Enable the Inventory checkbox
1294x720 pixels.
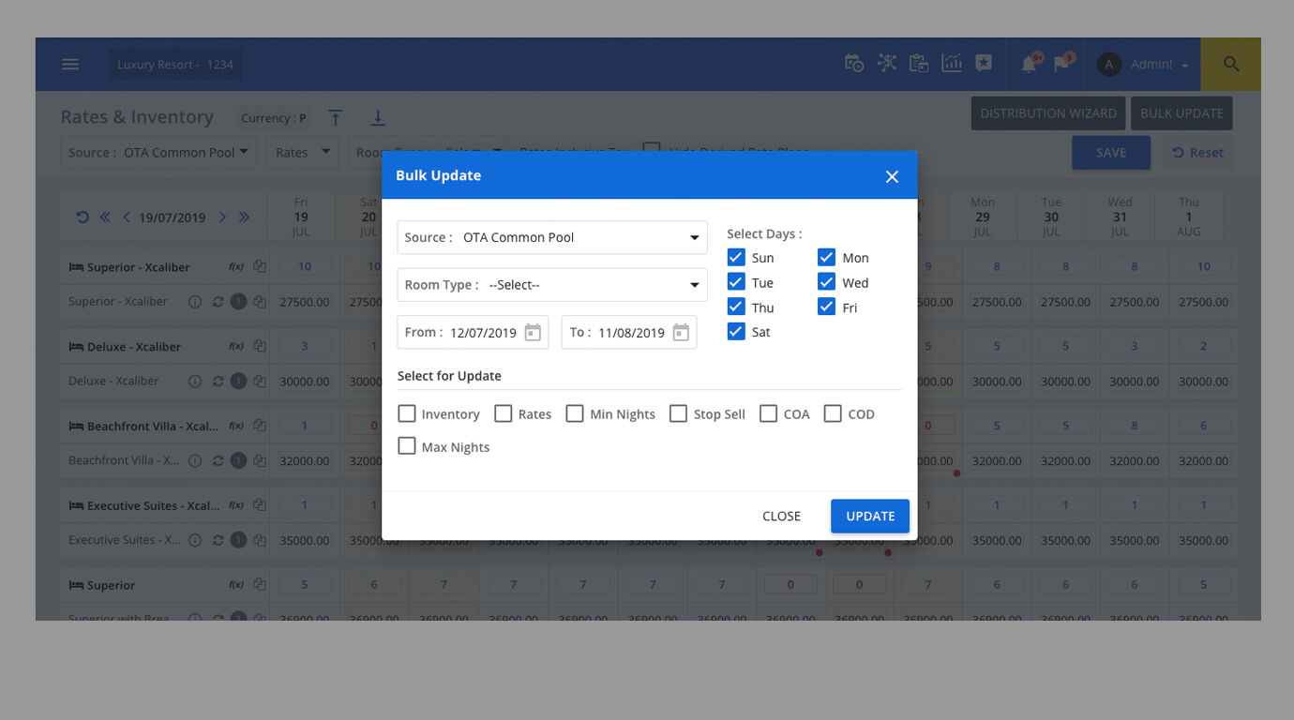(407, 413)
